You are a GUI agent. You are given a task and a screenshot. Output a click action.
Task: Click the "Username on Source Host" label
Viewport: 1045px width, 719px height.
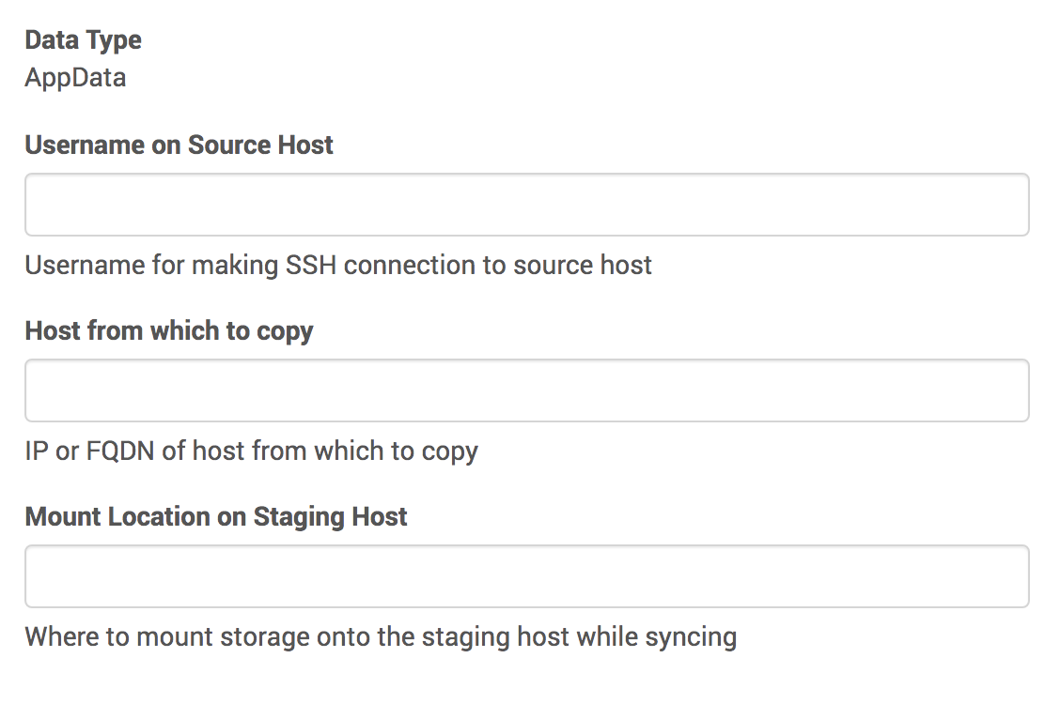click(179, 145)
